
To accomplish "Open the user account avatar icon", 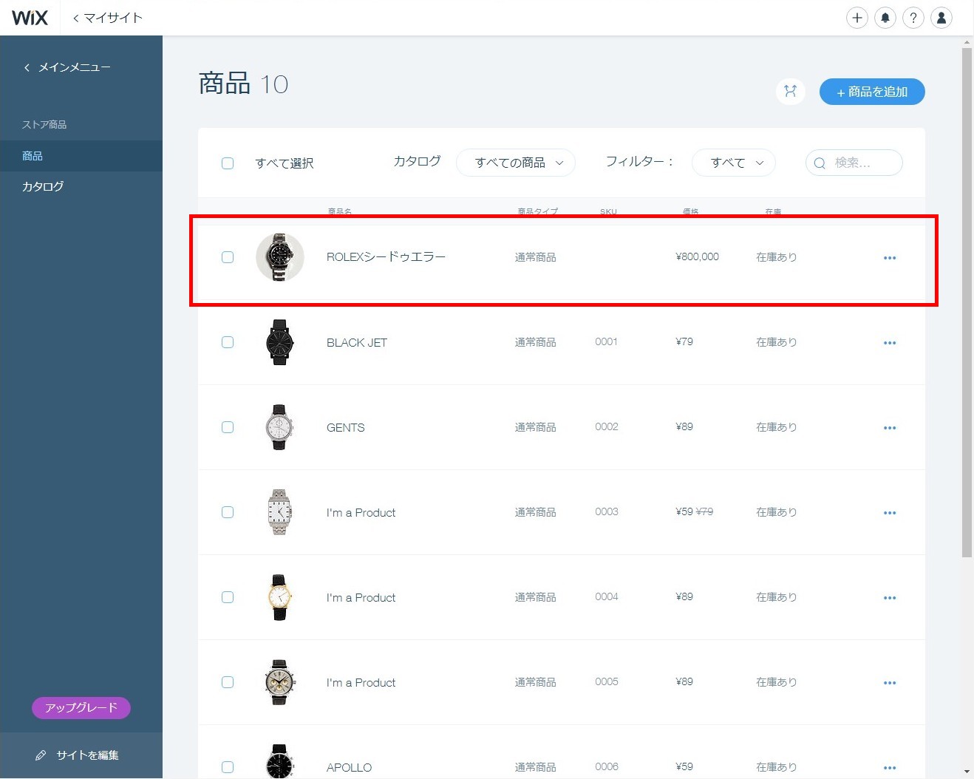I will point(941,18).
